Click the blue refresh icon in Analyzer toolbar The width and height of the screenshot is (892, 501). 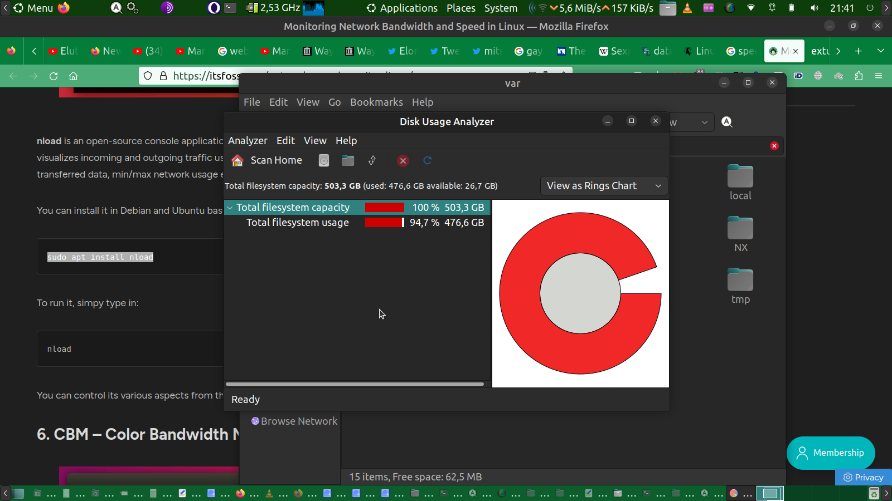point(428,161)
